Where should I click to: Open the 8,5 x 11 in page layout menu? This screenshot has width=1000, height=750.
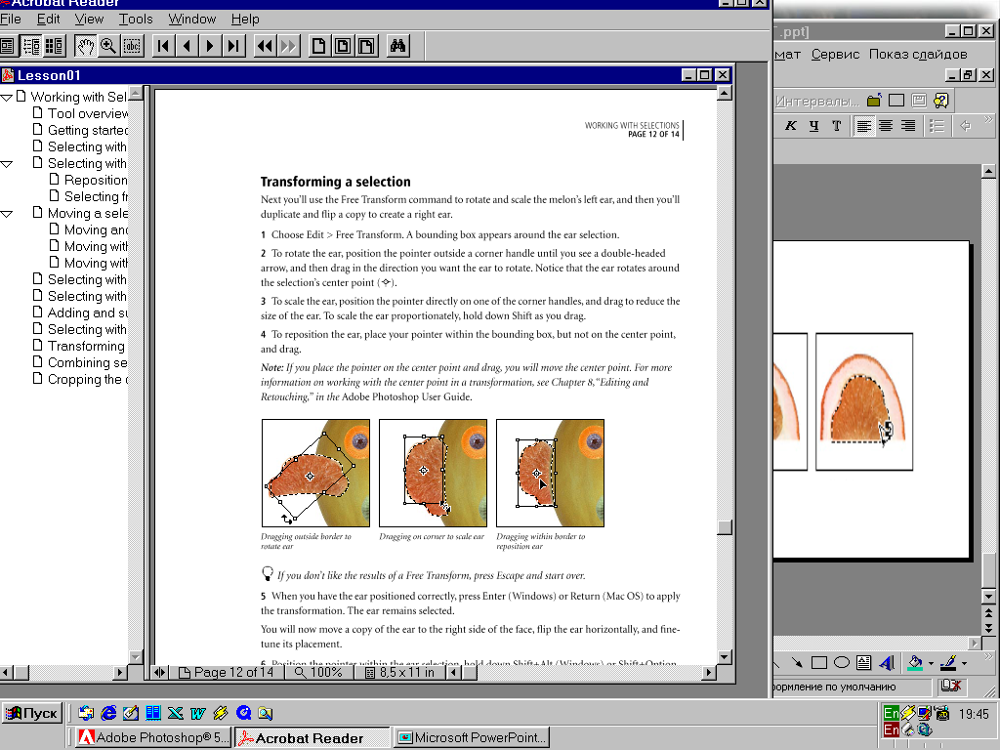point(400,672)
